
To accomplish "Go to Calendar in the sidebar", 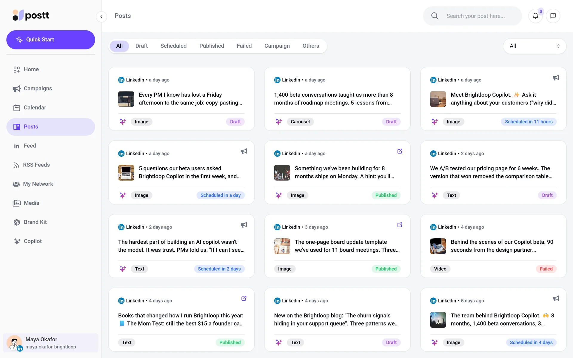I will (x=50, y=108).
